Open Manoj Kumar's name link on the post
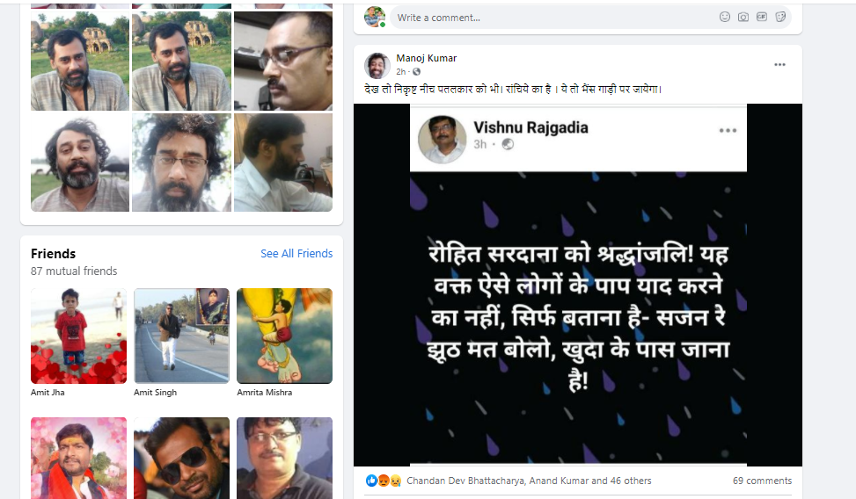 (x=427, y=58)
